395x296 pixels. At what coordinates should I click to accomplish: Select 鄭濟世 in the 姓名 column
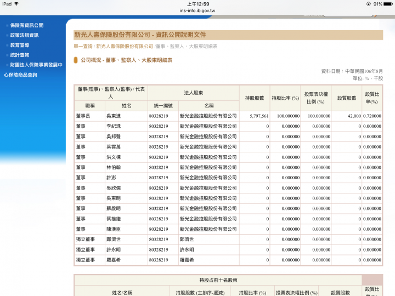coord(114,240)
